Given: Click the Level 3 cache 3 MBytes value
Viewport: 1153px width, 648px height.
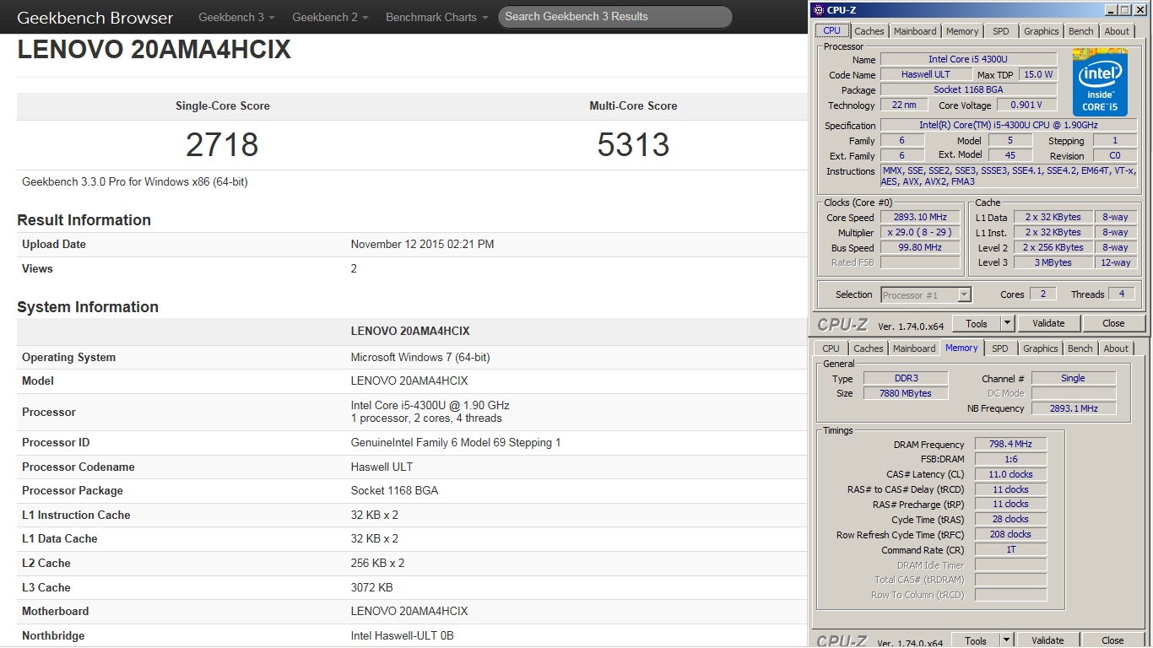Looking at the screenshot, I should point(1053,262).
